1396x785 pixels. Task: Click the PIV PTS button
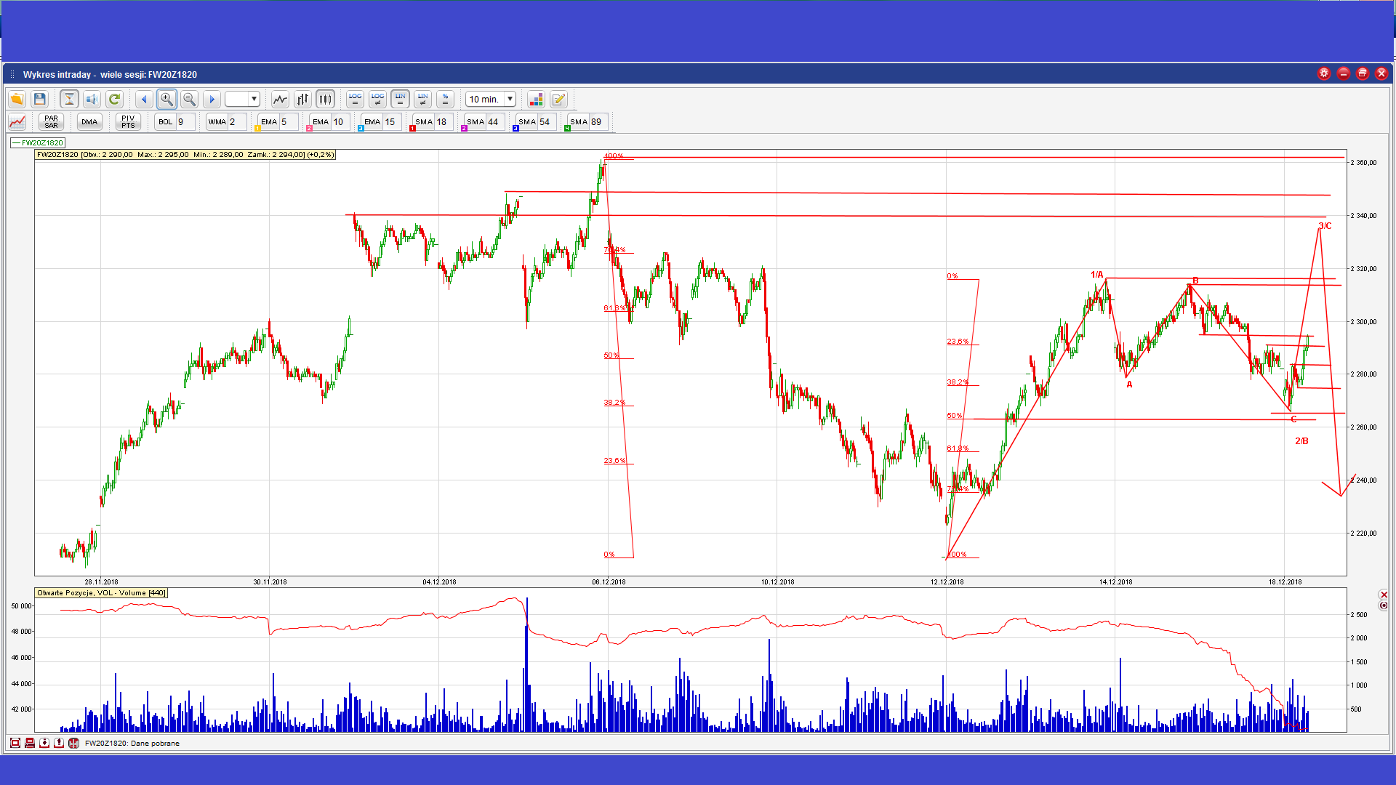pos(128,122)
